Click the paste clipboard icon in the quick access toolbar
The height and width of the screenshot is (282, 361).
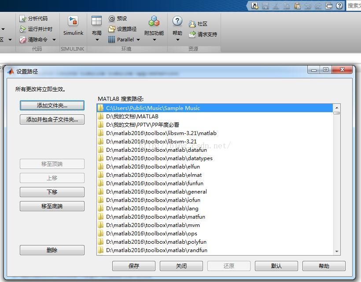[x=298, y=6]
